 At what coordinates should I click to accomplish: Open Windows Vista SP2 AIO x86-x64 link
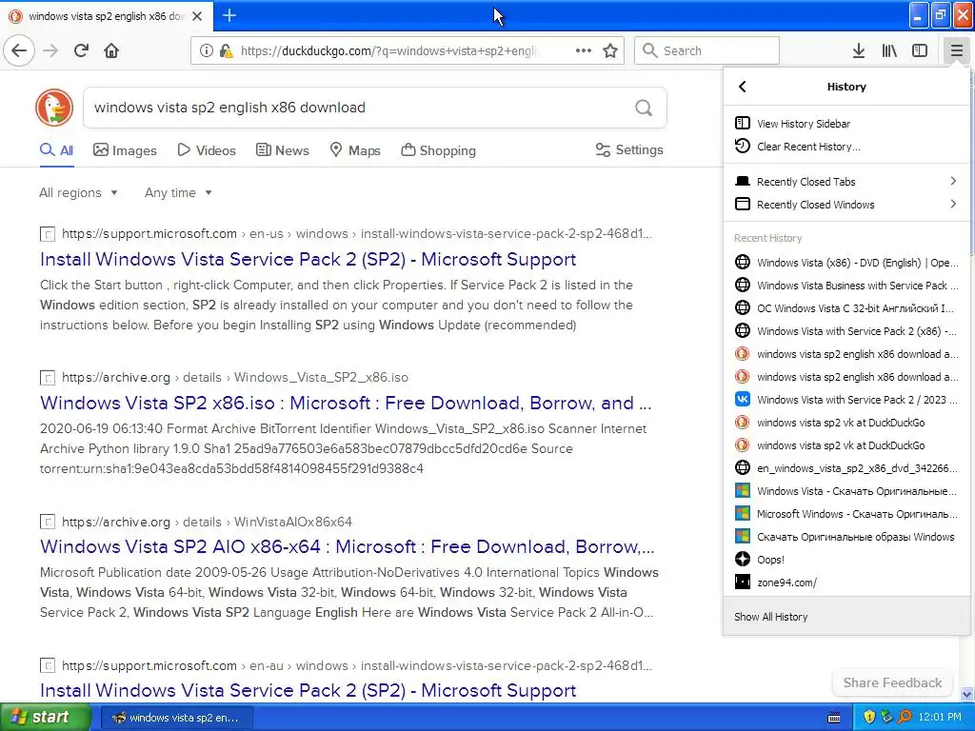[347, 546]
